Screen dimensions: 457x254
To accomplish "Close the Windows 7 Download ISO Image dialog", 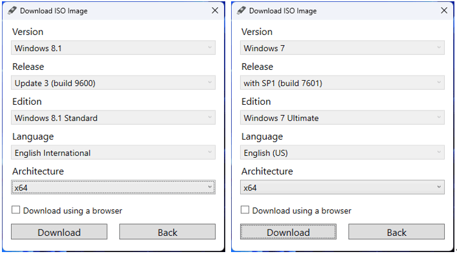I will tap(444, 10).
